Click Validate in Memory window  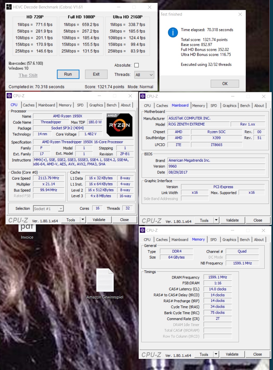(232, 354)
